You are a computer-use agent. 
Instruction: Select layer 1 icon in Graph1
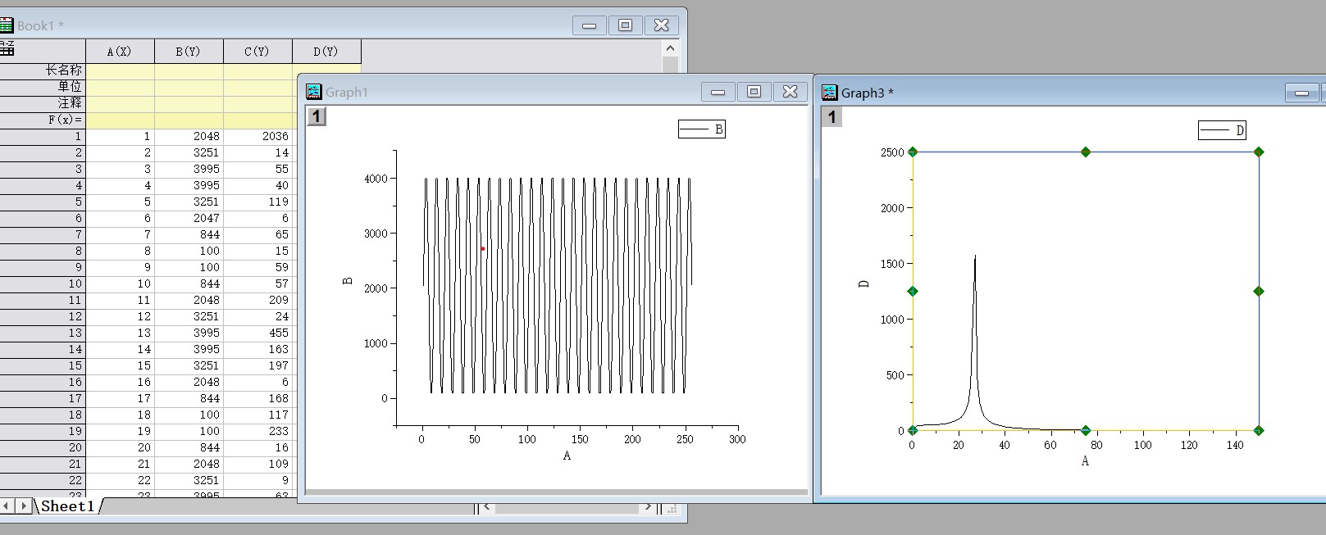click(317, 116)
